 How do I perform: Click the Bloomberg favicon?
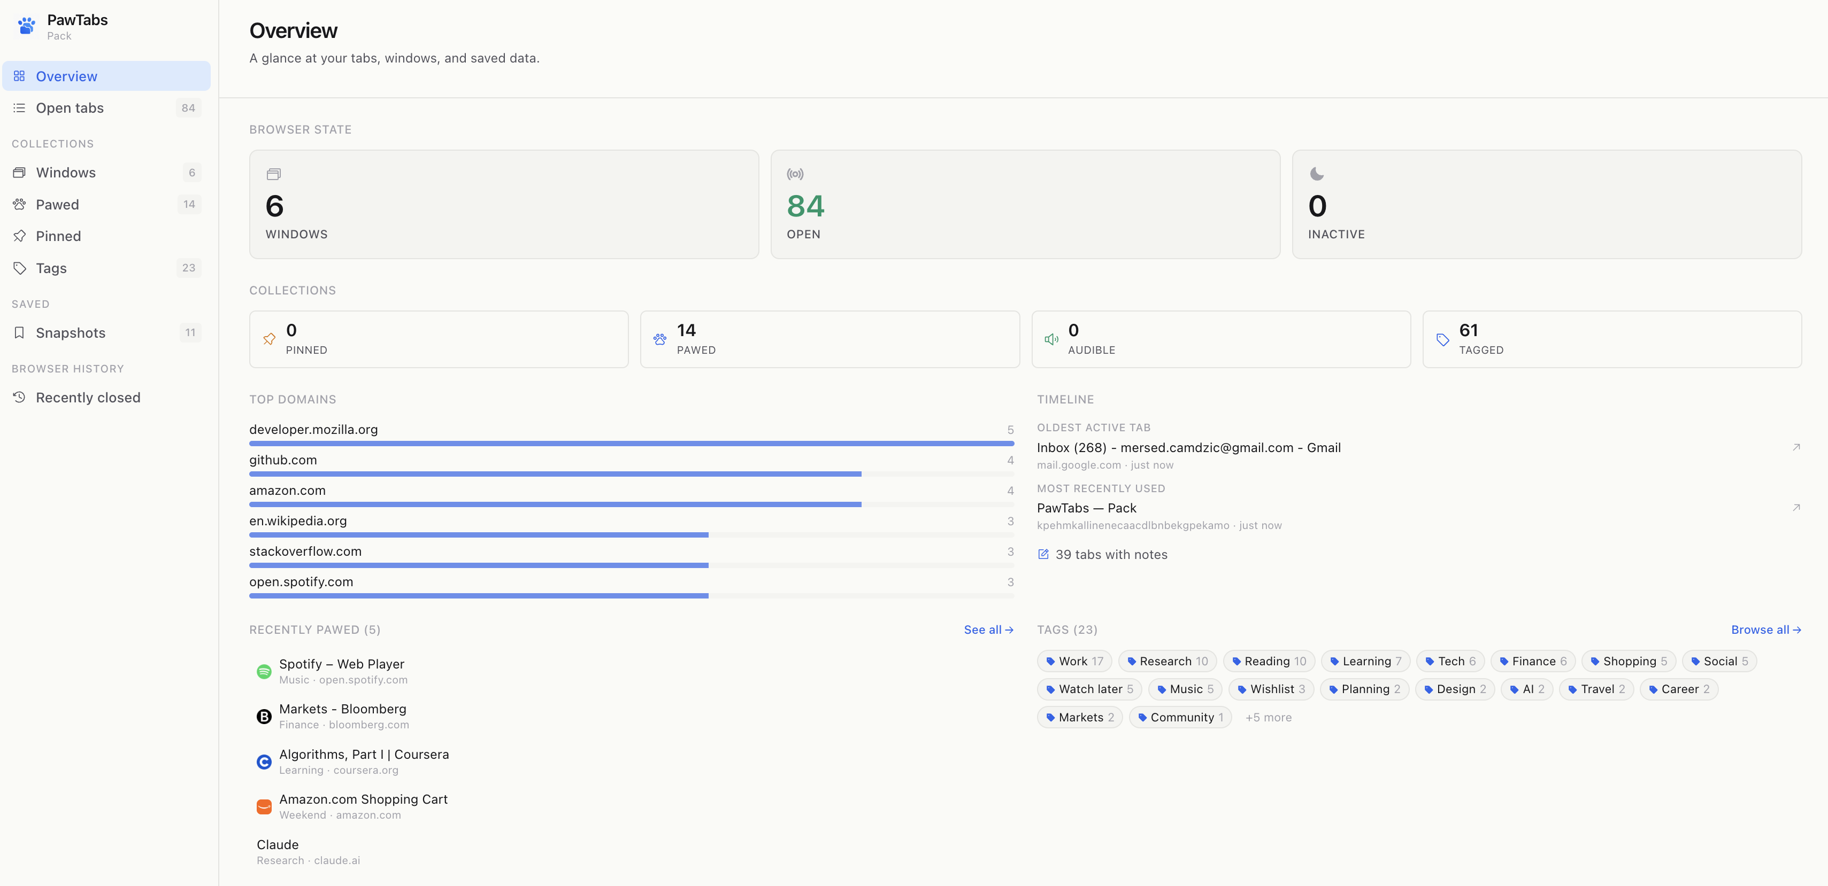point(264,717)
